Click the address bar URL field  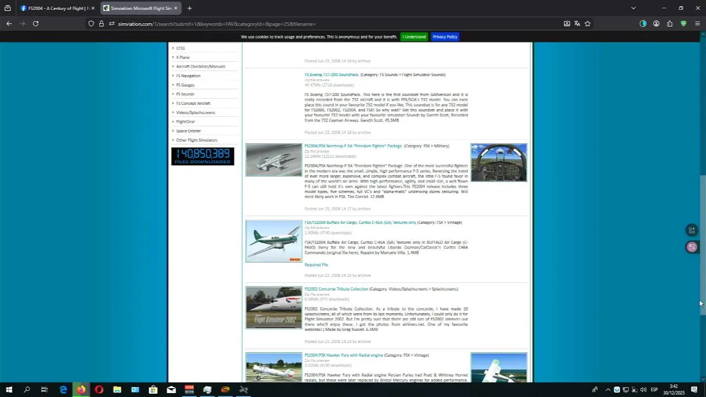[x=331, y=24]
